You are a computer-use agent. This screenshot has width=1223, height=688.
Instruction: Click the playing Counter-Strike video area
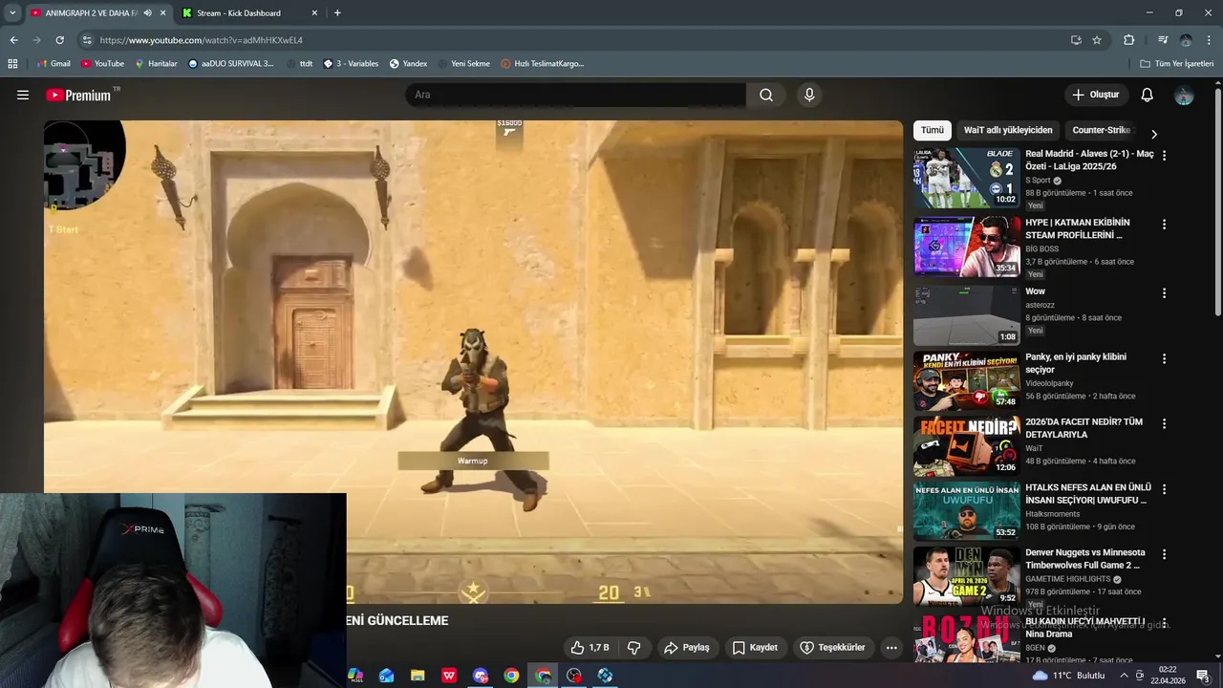[x=473, y=361]
